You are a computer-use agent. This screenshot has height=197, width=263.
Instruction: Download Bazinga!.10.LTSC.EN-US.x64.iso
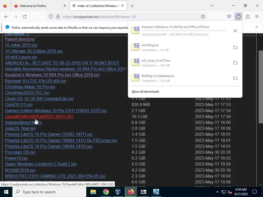click(x=35, y=81)
